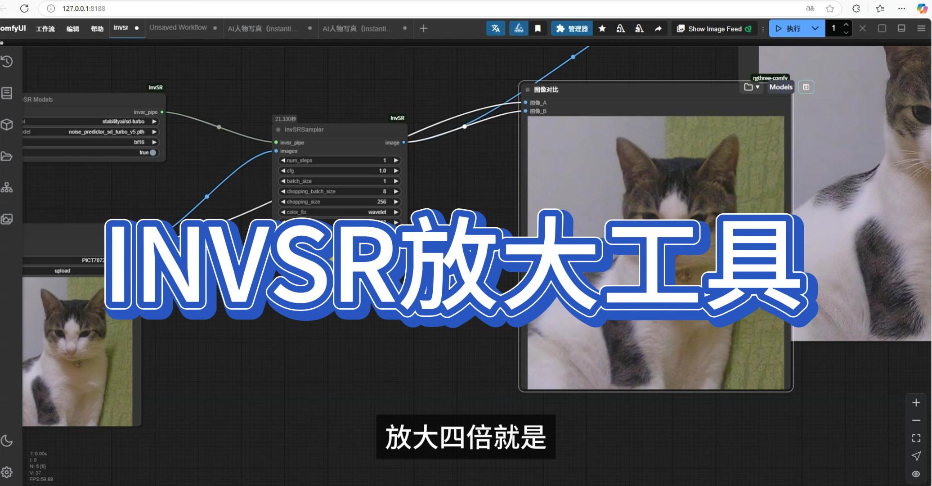The height and width of the screenshot is (486, 932).
Task: Open the color_fix wavelet dropdown
Action: (x=340, y=212)
